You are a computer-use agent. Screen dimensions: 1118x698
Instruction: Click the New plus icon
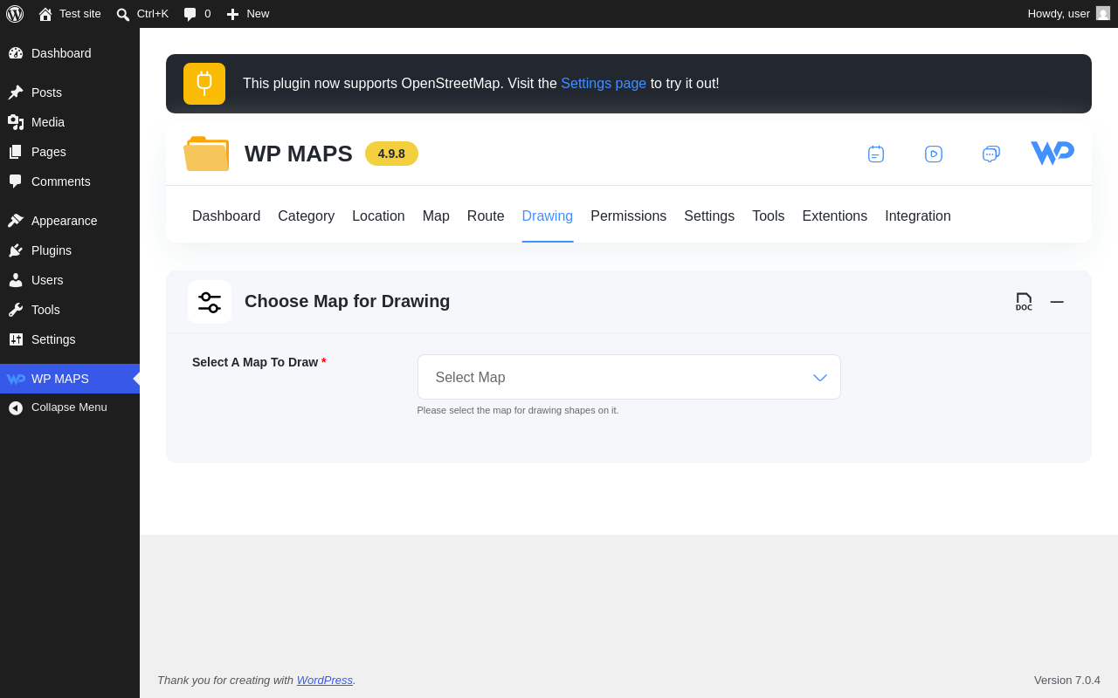pyautogui.click(x=232, y=14)
